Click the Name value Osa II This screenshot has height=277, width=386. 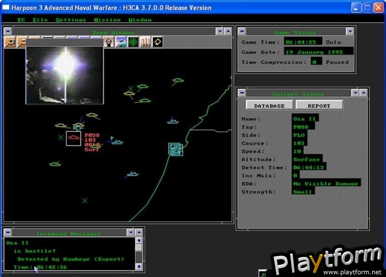tap(305, 119)
